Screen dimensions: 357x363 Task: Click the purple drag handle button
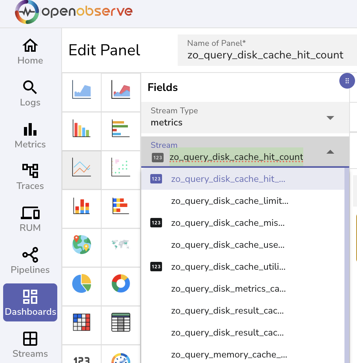click(347, 81)
